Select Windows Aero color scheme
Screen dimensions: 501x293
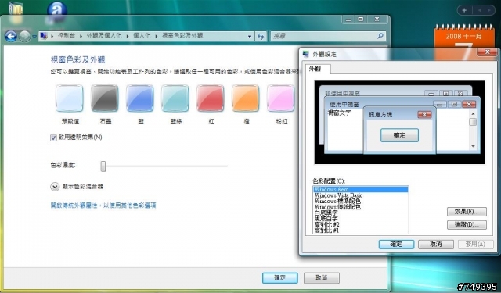tap(360, 189)
